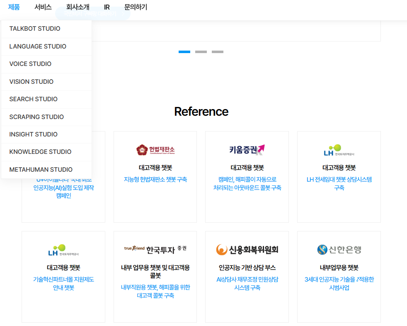Open SEARCH STUDIO product page
The width and height of the screenshot is (407, 326).
point(46,99)
